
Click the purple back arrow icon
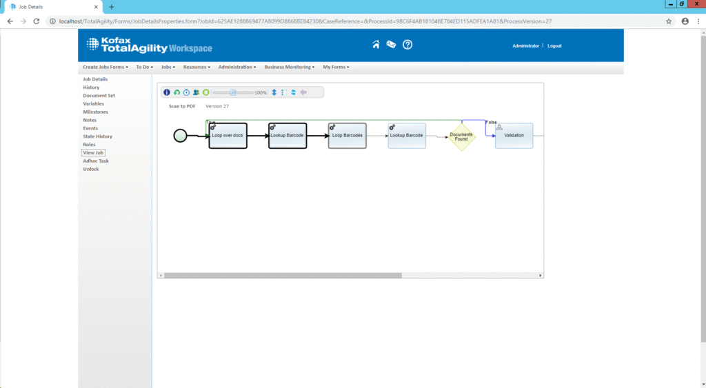(x=303, y=92)
